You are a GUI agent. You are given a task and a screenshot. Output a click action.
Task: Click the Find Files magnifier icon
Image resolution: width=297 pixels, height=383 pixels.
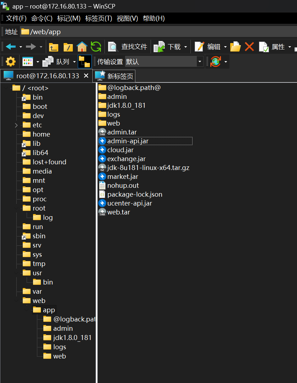click(x=113, y=47)
